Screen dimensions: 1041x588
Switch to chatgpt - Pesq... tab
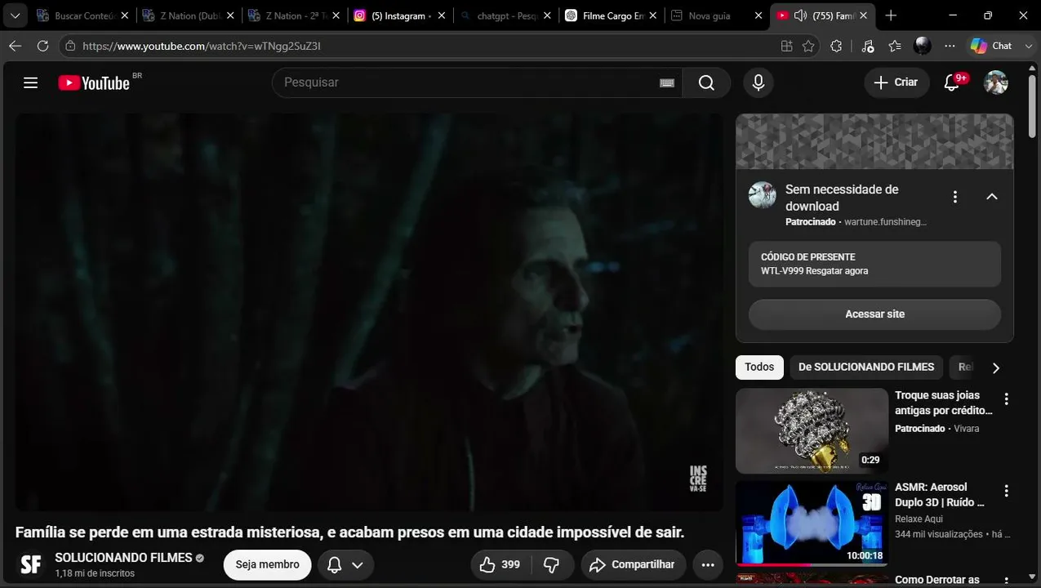(506, 16)
